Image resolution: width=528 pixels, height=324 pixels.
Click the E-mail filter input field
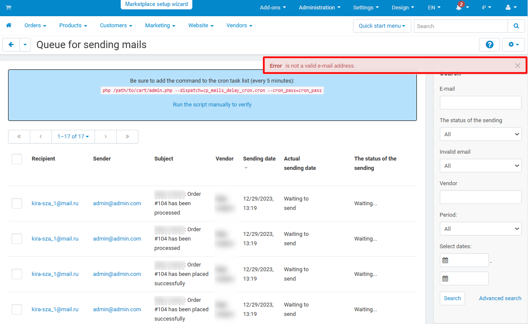coord(480,103)
